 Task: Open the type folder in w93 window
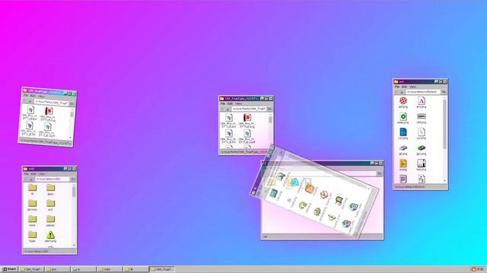click(x=32, y=234)
